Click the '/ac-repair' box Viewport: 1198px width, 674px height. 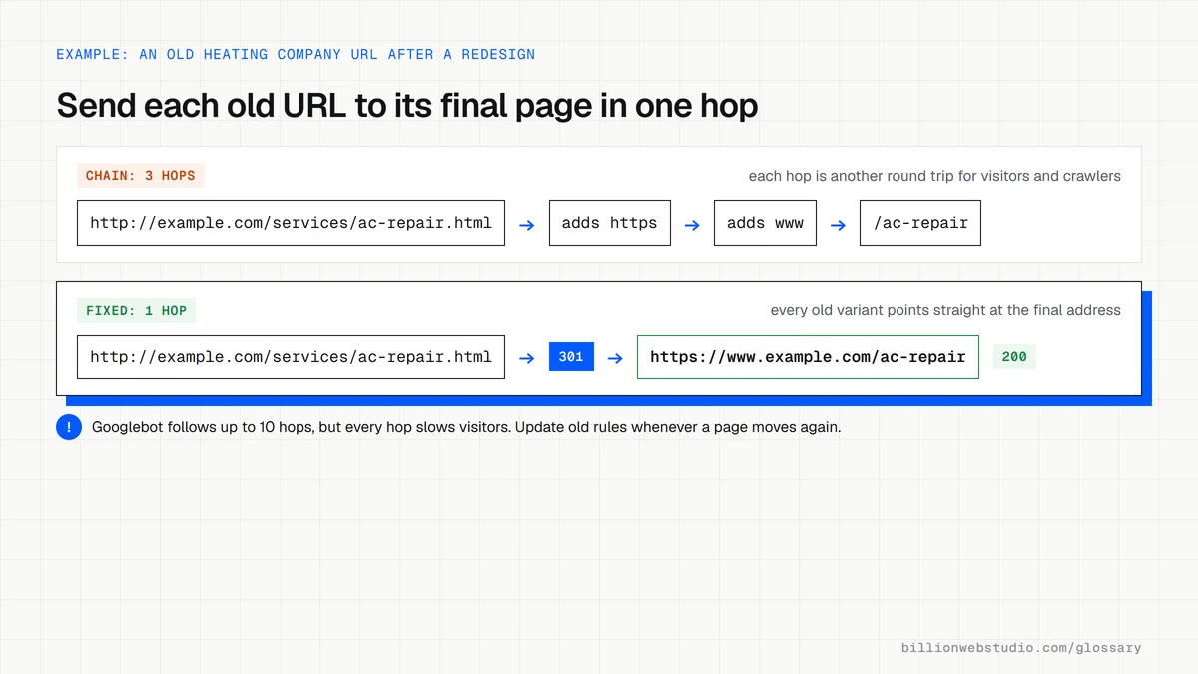click(x=920, y=223)
